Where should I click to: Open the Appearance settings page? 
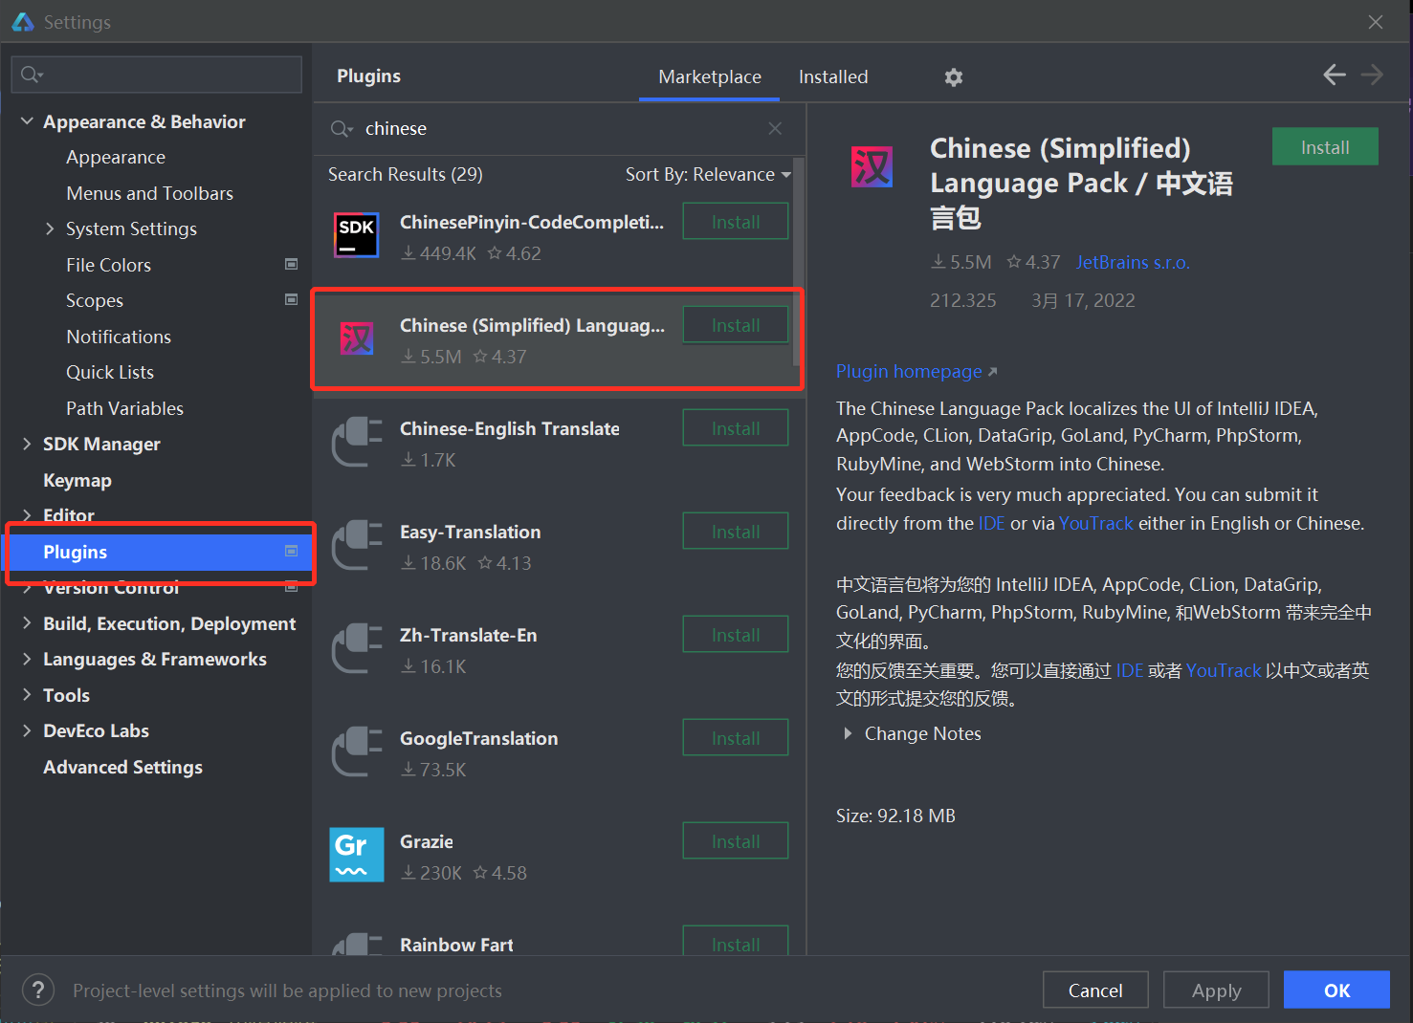[116, 157]
